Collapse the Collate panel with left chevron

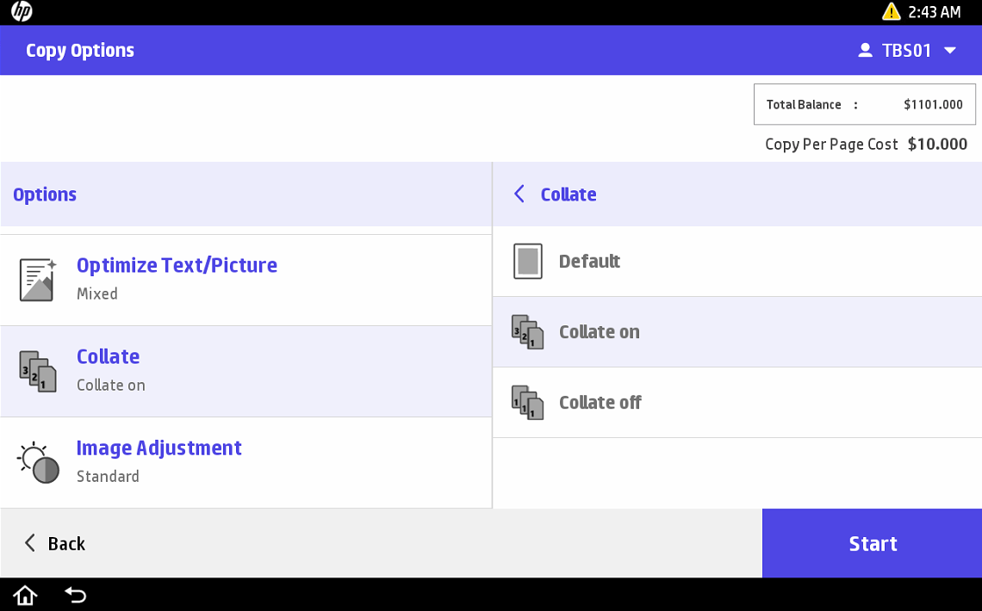point(519,194)
